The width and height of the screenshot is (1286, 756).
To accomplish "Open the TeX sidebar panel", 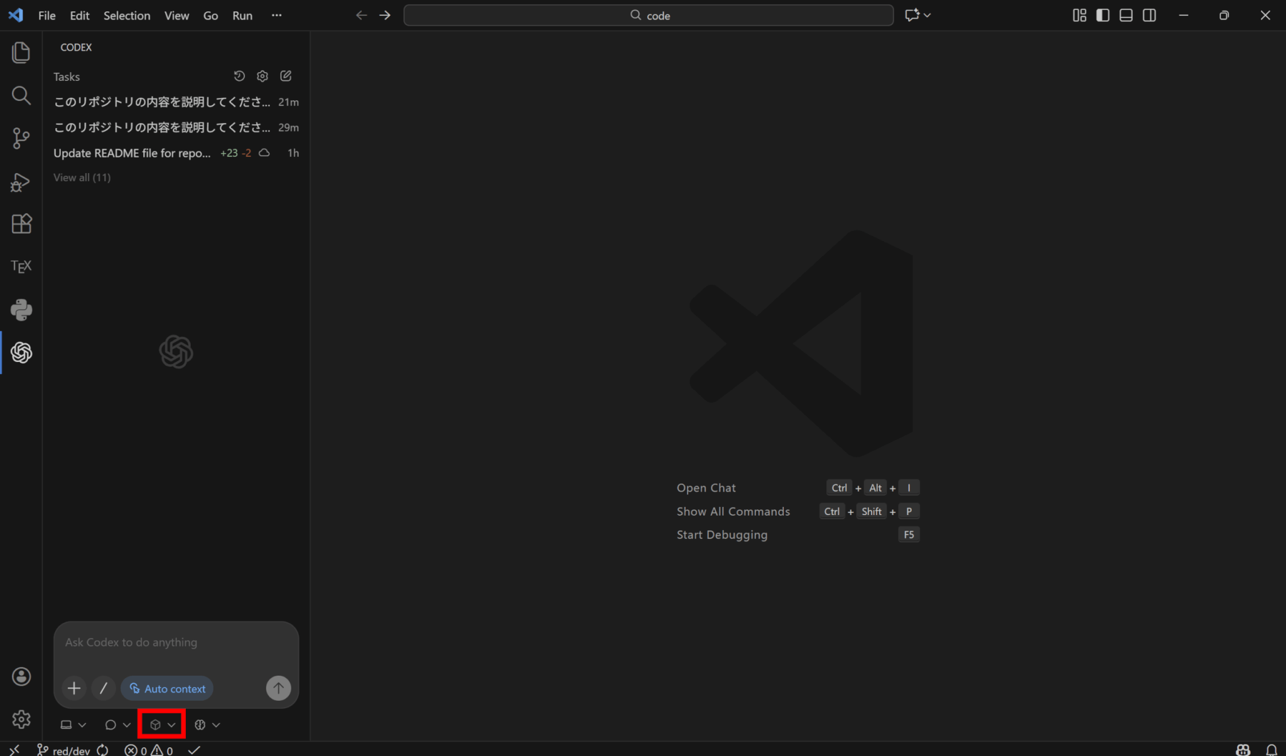I will pos(21,267).
